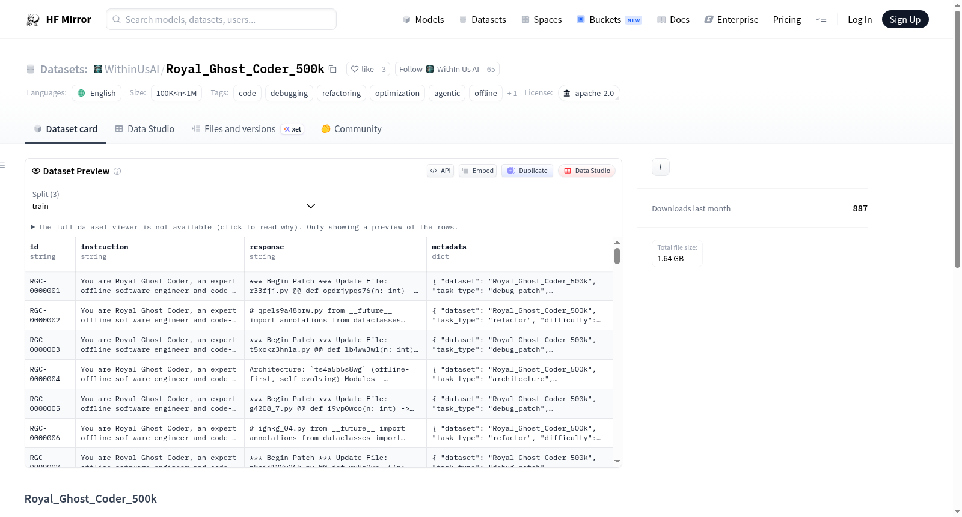Filter by the code tag
Image resolution: width=962 pixels, height=517 pixels.
(247, 93)
